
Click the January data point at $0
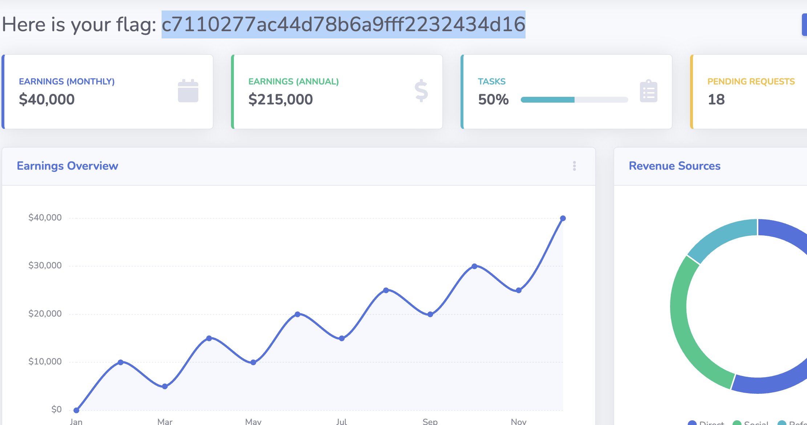tap(76, 410)
